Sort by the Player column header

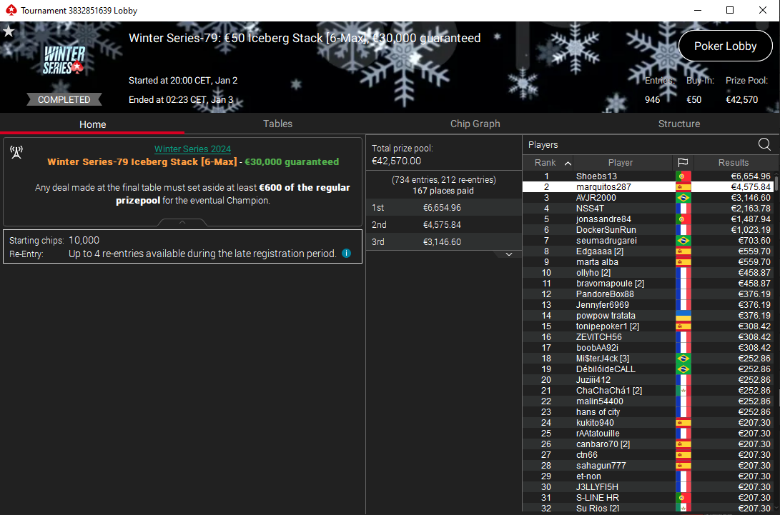click(621, 163)
